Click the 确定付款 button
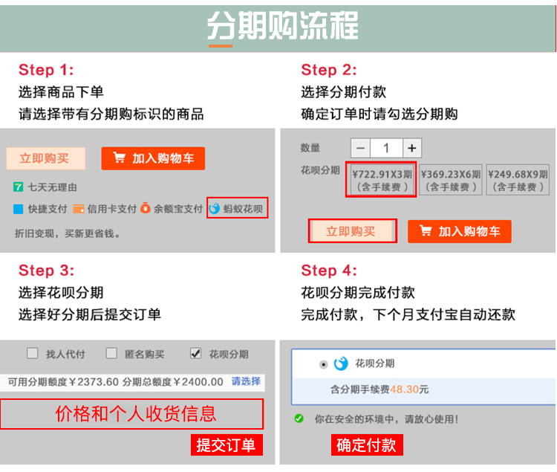This screenshot has height=472, width=557. pos(367,445)
